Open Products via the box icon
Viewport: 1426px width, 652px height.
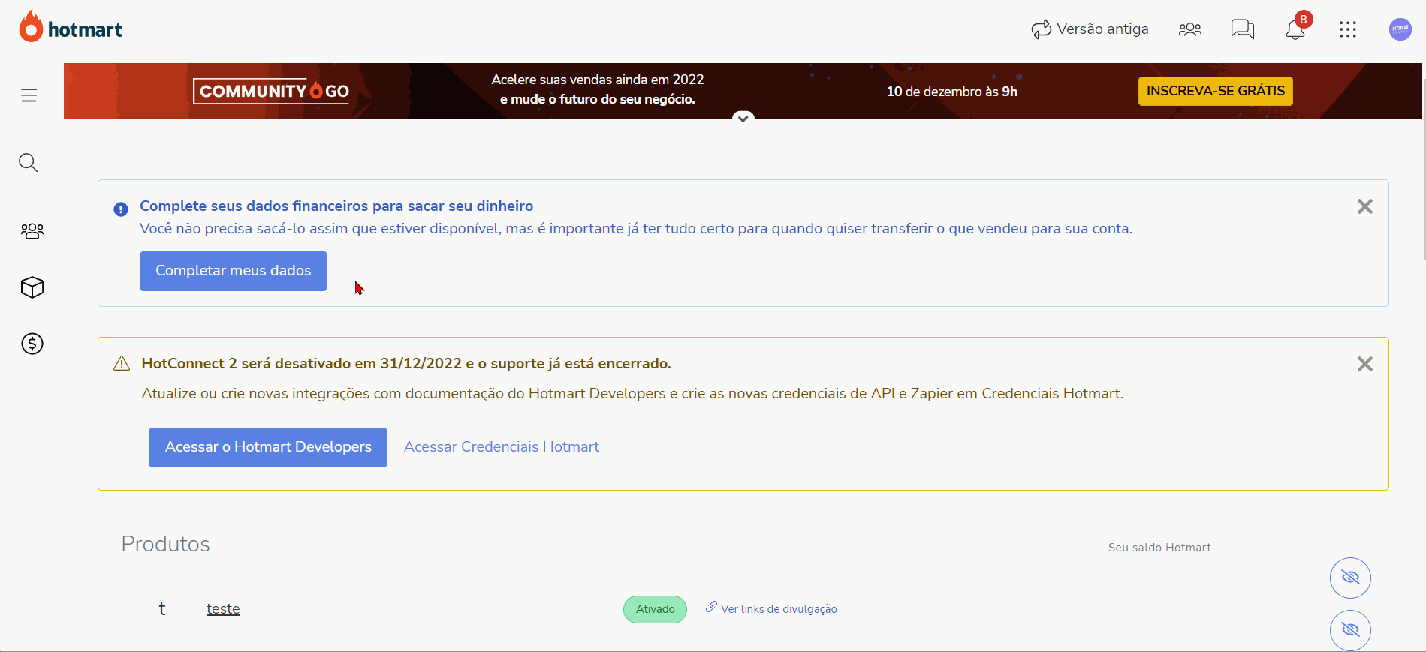32,287
